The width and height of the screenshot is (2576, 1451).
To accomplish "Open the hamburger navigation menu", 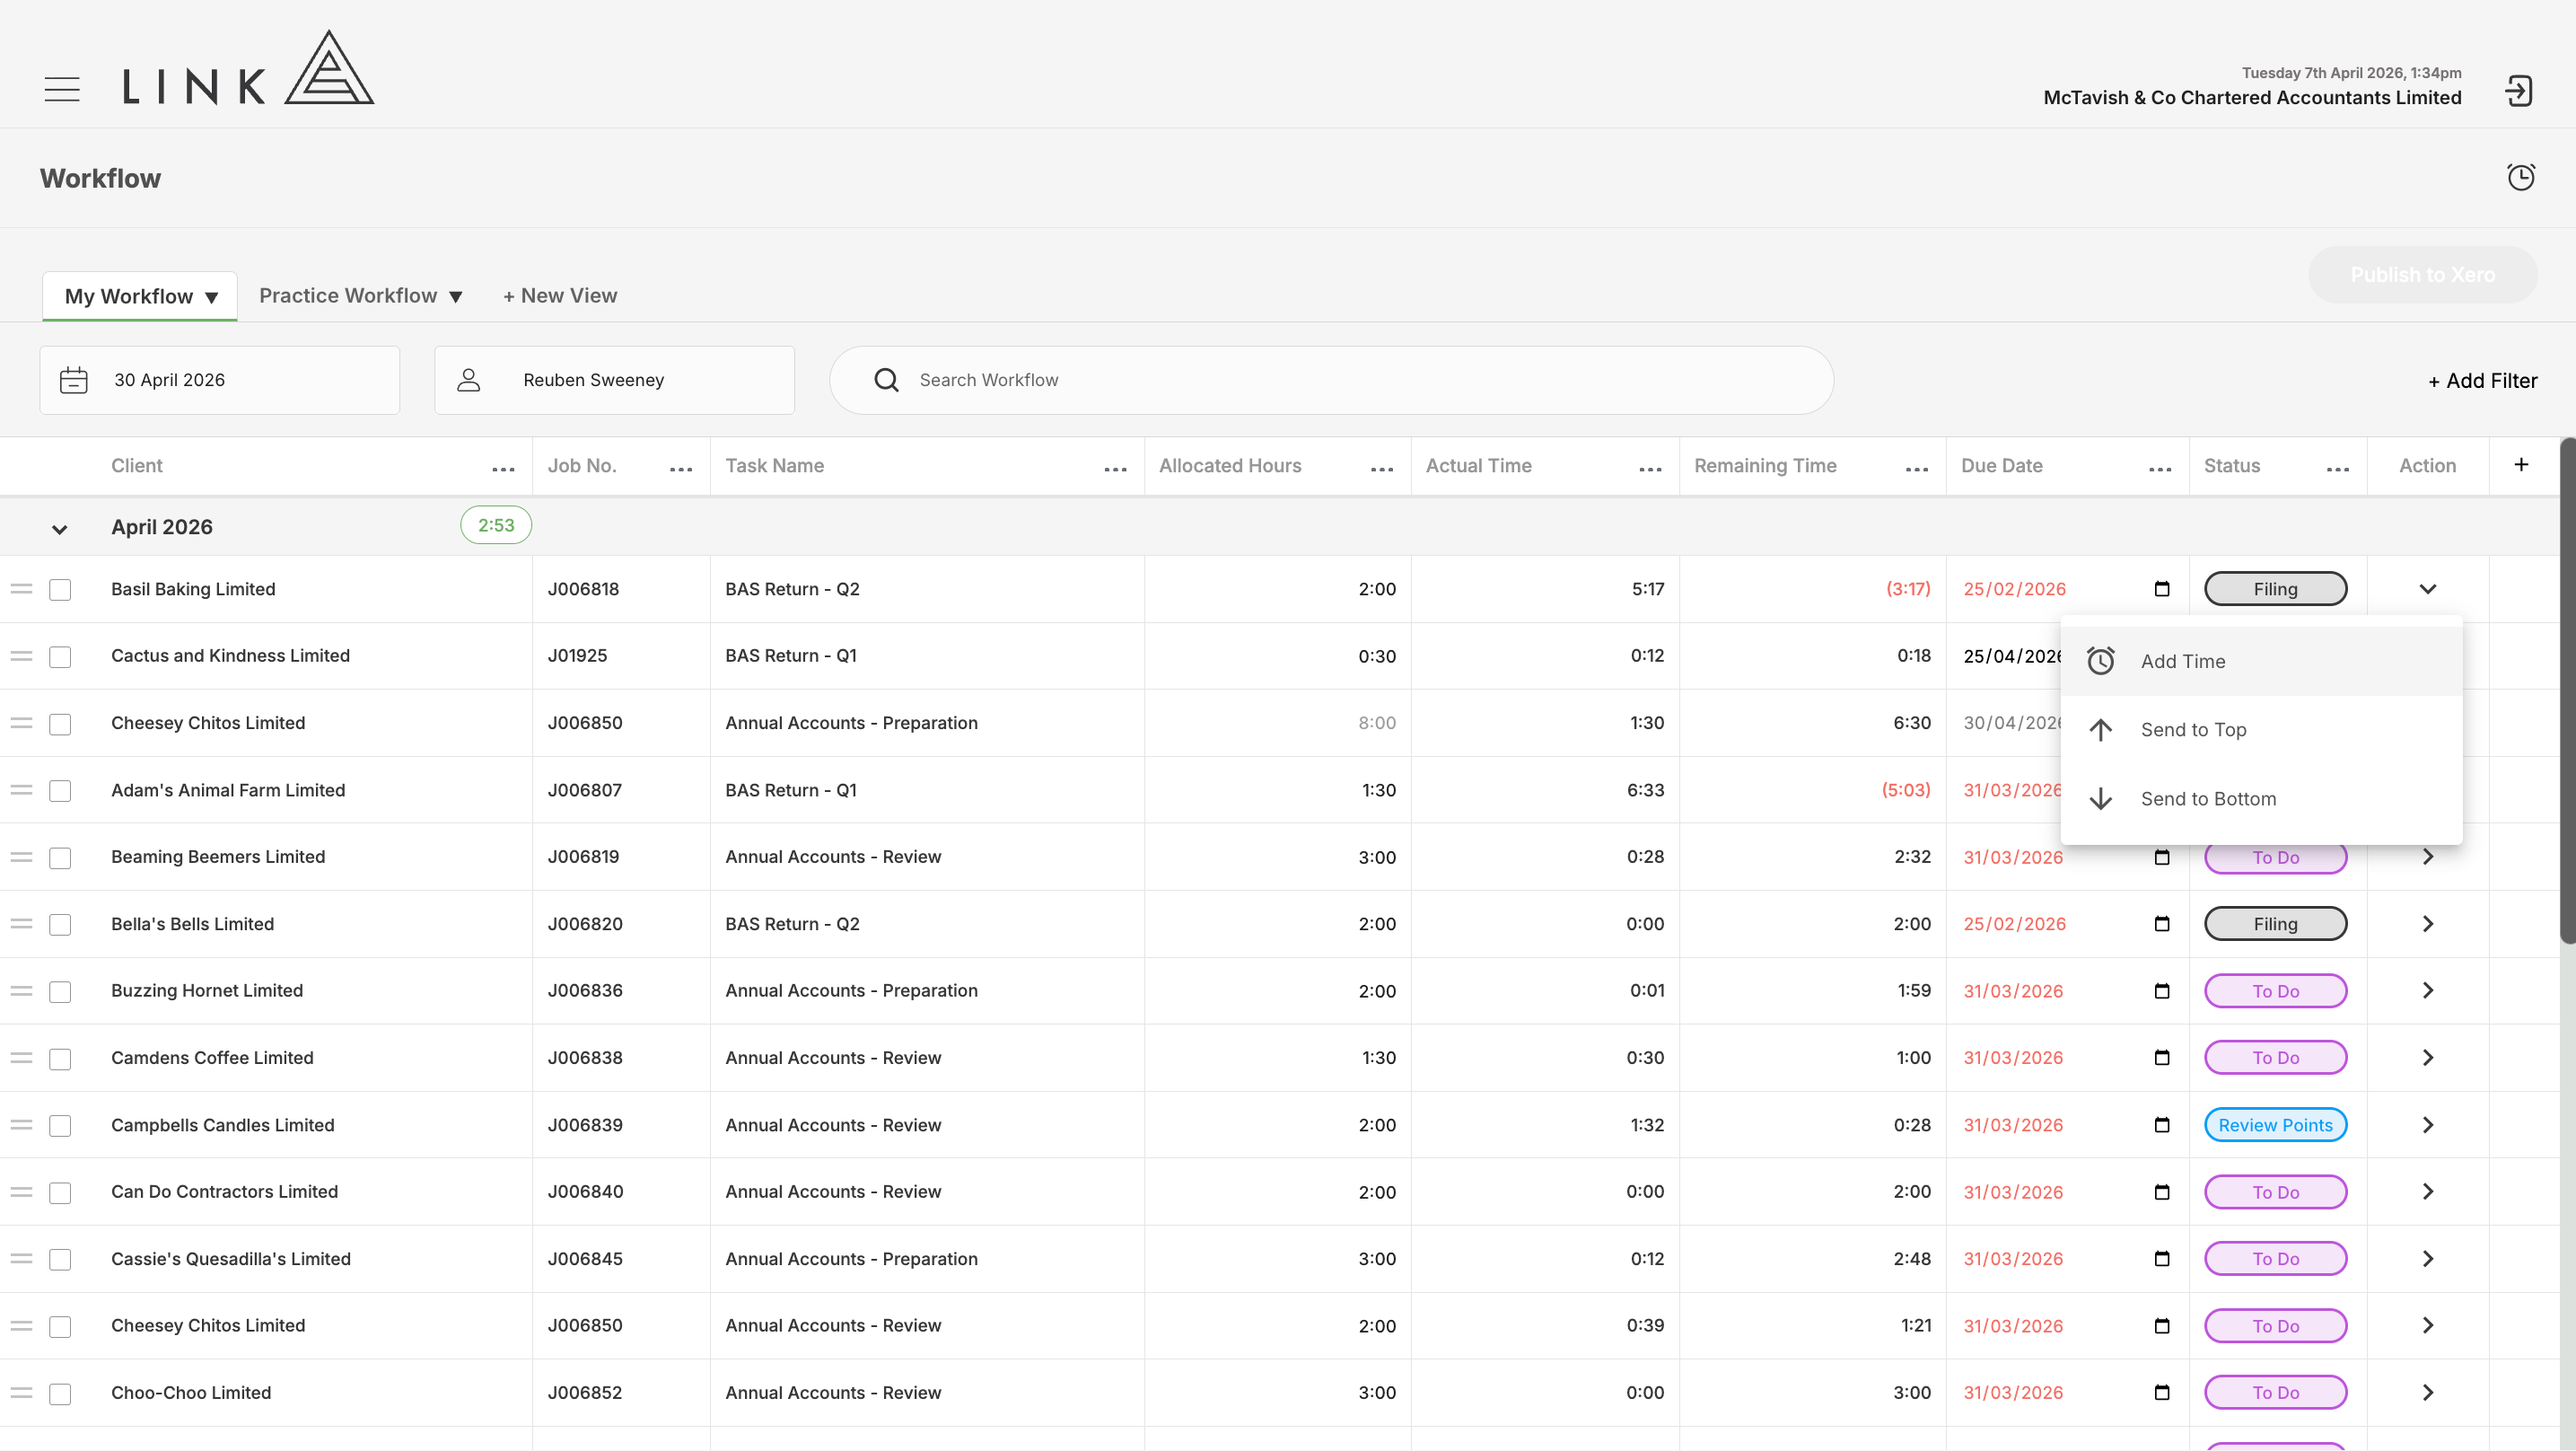I will pos(62,89).
